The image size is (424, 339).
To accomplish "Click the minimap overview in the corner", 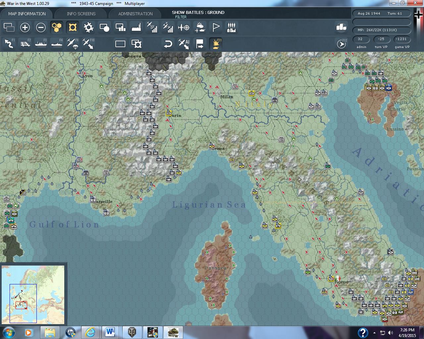I will tap(33, 294).
